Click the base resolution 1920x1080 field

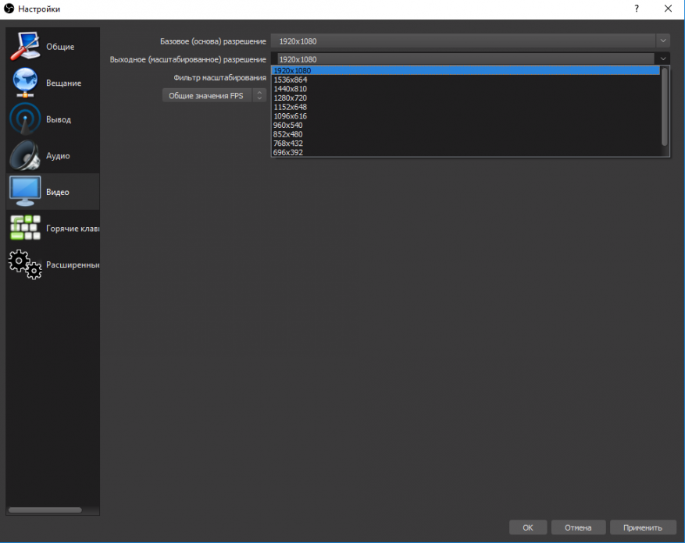[x=463, y=41]
